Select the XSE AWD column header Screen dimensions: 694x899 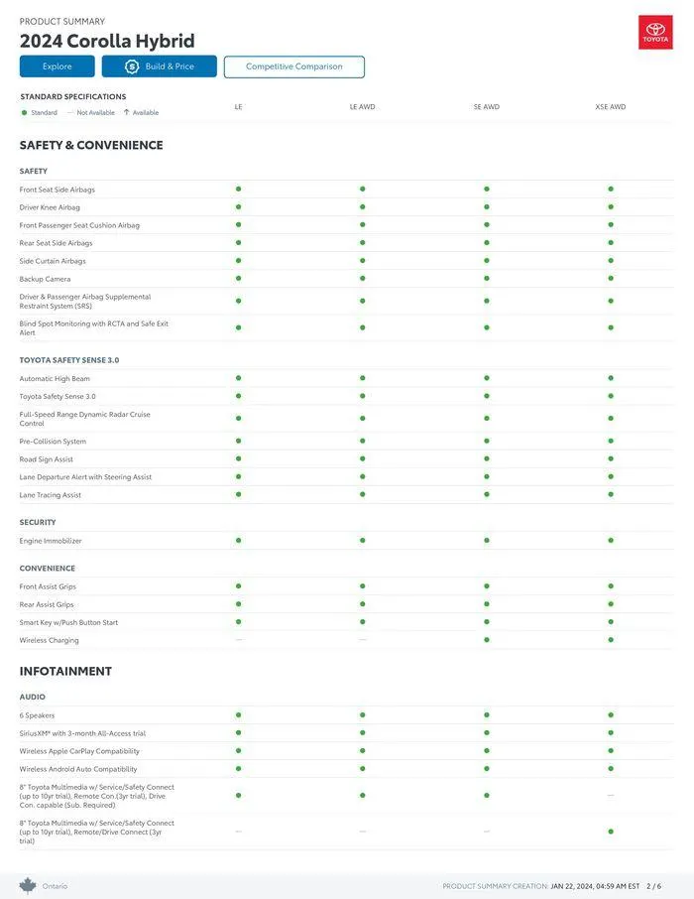coord(611,106)
